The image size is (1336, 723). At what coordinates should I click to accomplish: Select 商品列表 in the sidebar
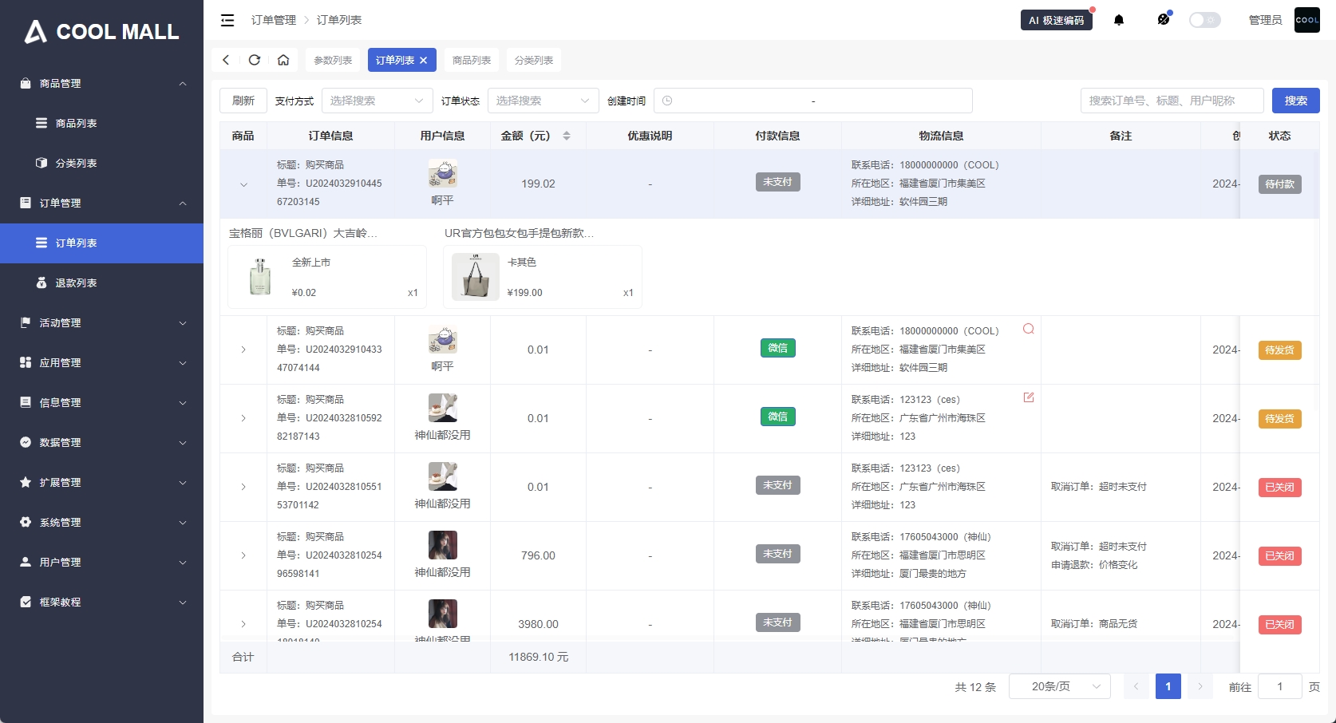click(101, 123)
